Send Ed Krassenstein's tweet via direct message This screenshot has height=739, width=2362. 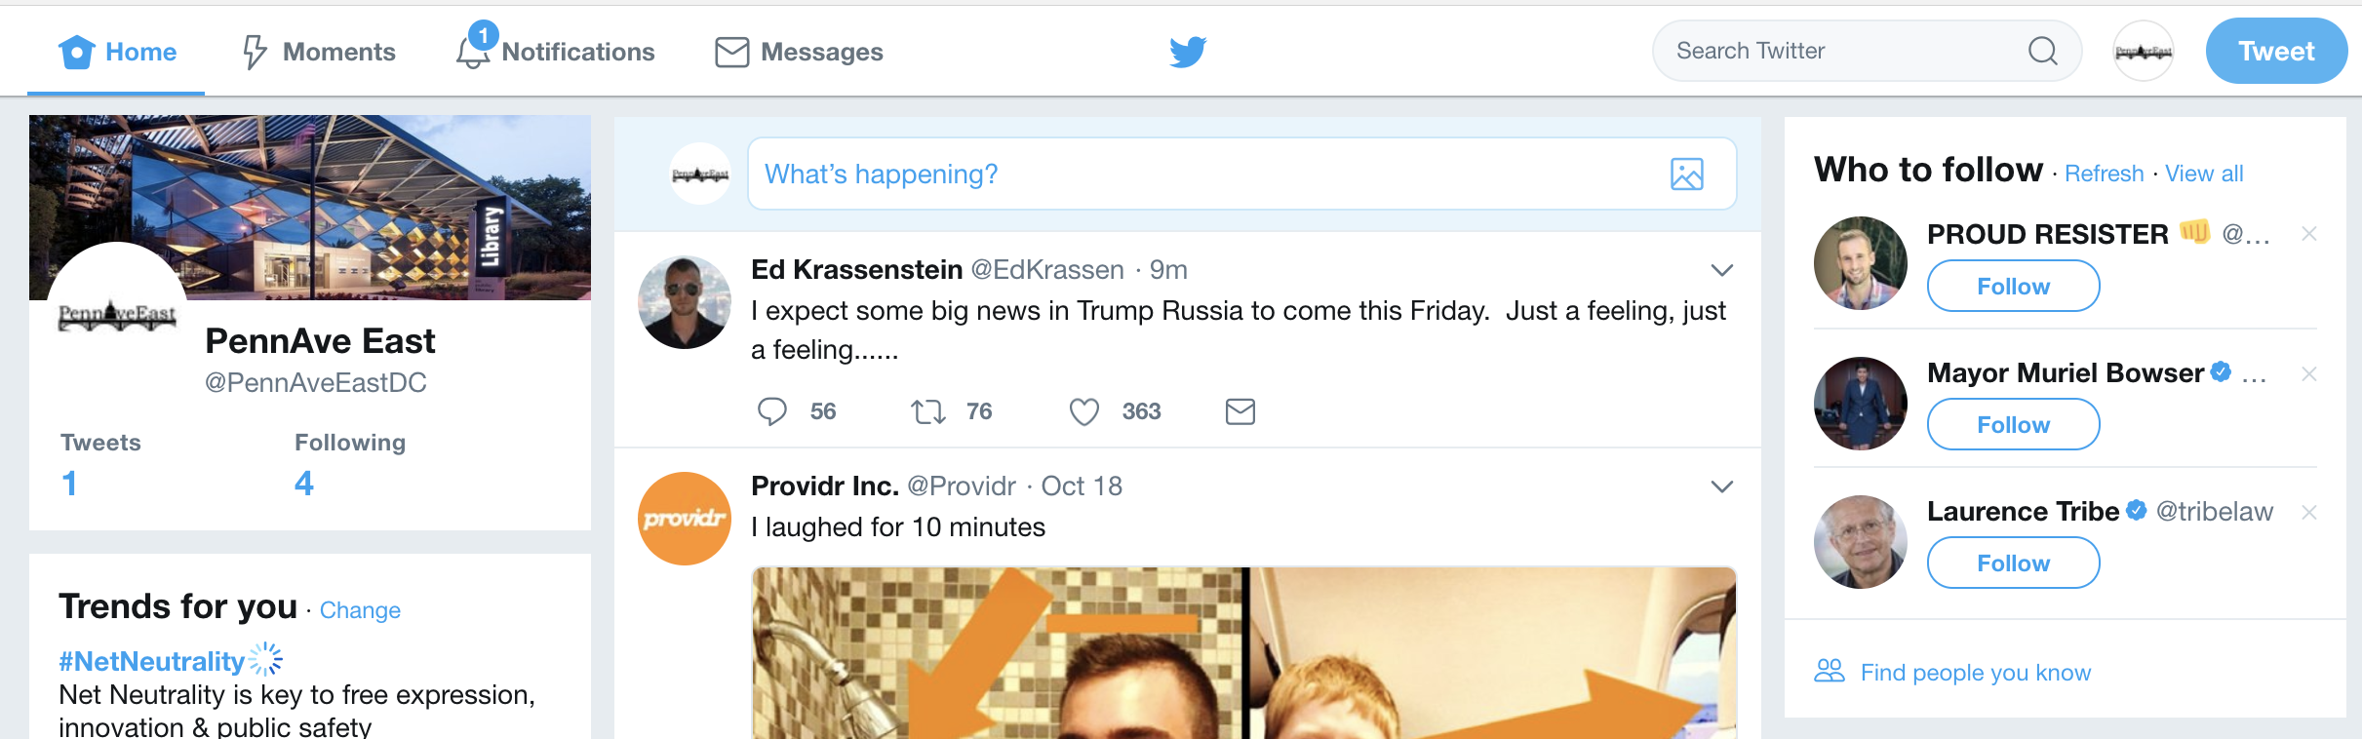coord(1240,411)
